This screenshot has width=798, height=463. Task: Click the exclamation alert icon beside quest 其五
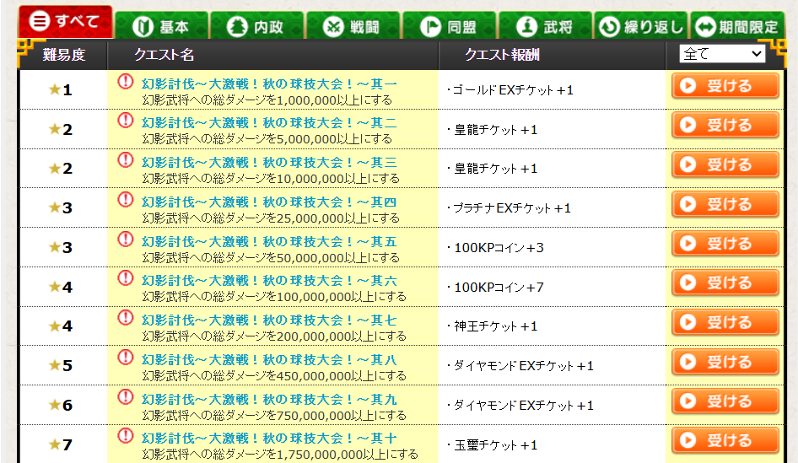(x=125, y=240)
